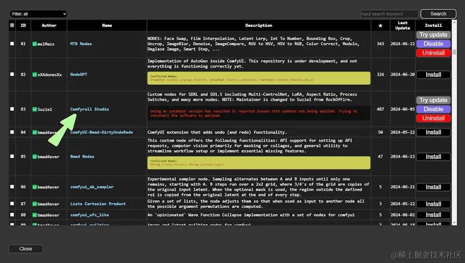465x263 pixels.
Task: Select the checkbox for row 85
Action: point(12,156)
